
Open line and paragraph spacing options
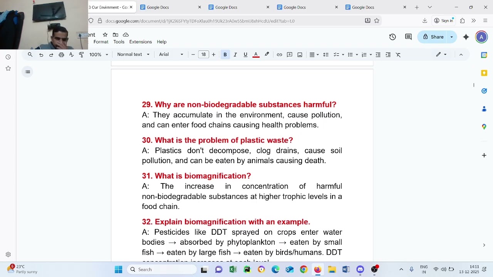pos(326,55)
